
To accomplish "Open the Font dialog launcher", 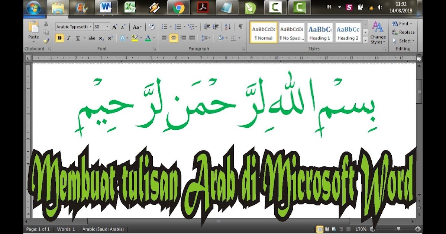I will pos(154,49).
